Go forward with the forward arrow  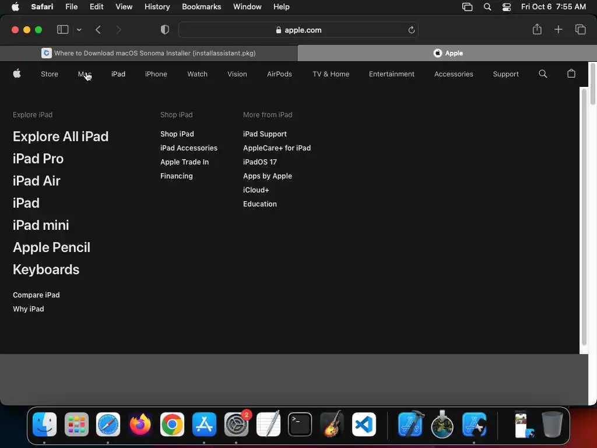click(x=118, y=30)
